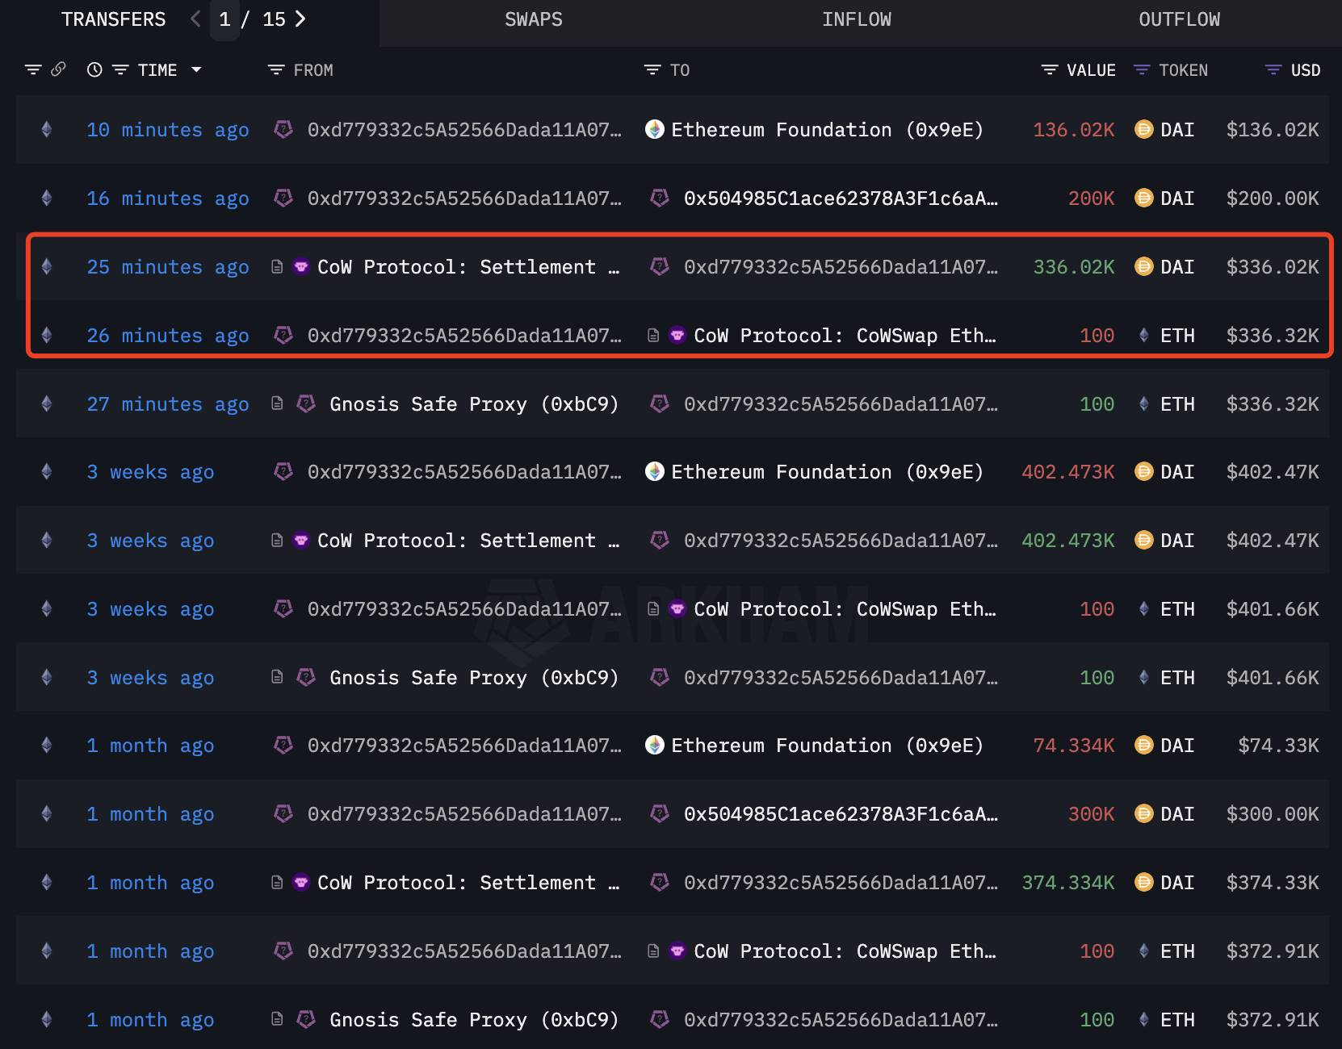The width and height of the screenshot is (1342, 1049).
Task: Open address 0x504985C1ace62378A3F1c6aA in 16 minutes row
Action: 841,199
